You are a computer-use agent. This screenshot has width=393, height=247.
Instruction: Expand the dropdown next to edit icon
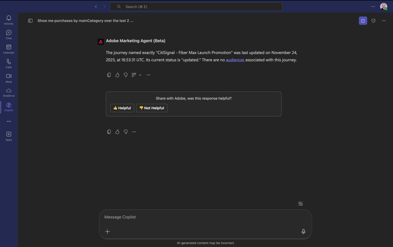click(140, 75)
